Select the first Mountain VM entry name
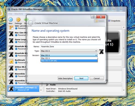Screen dimensions: 135x106 [x=21, y=46]
